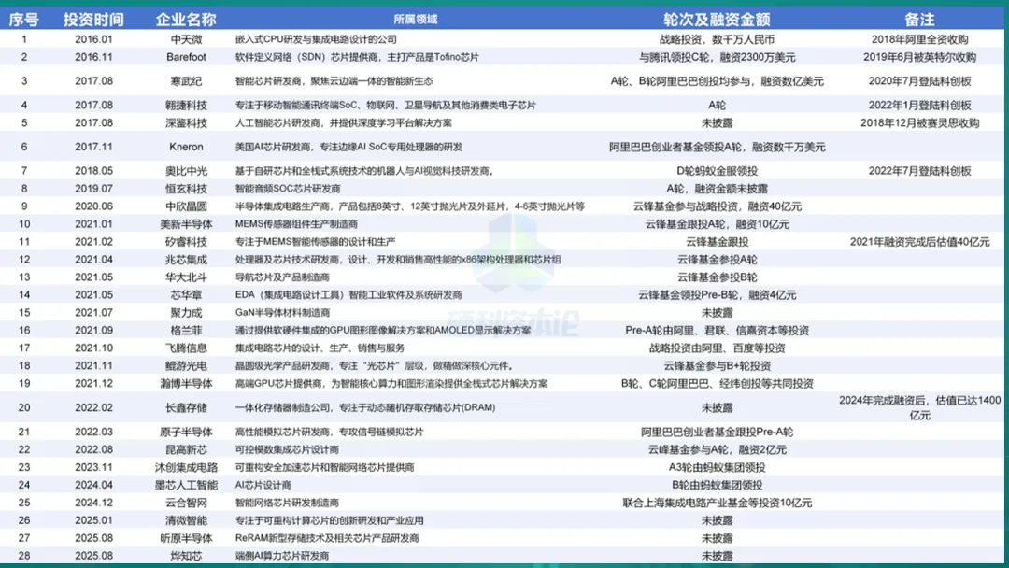The height and width of the screenshot is (568, 1009).
Task: Select the company name 飞腾信息
Action: coord(186,348)
